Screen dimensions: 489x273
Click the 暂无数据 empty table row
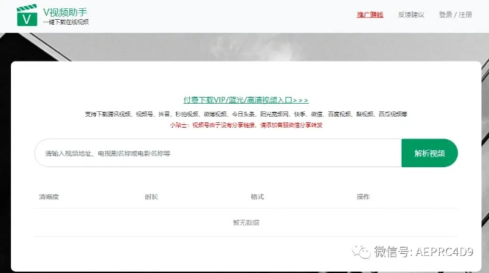point(246,222)
